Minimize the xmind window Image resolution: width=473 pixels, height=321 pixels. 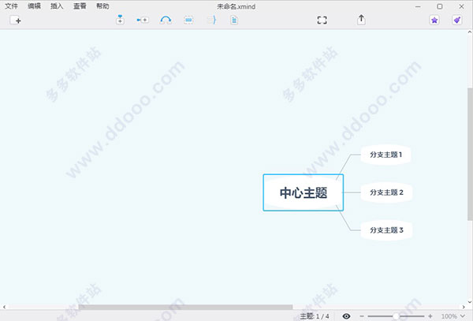[418, 6]
